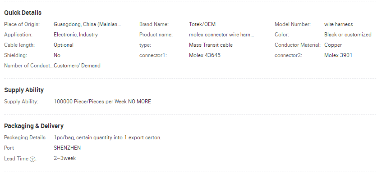Click the Electronic, Industry application value
The height and width of the screenshot is (173, 377).
(x=76, y=35)
